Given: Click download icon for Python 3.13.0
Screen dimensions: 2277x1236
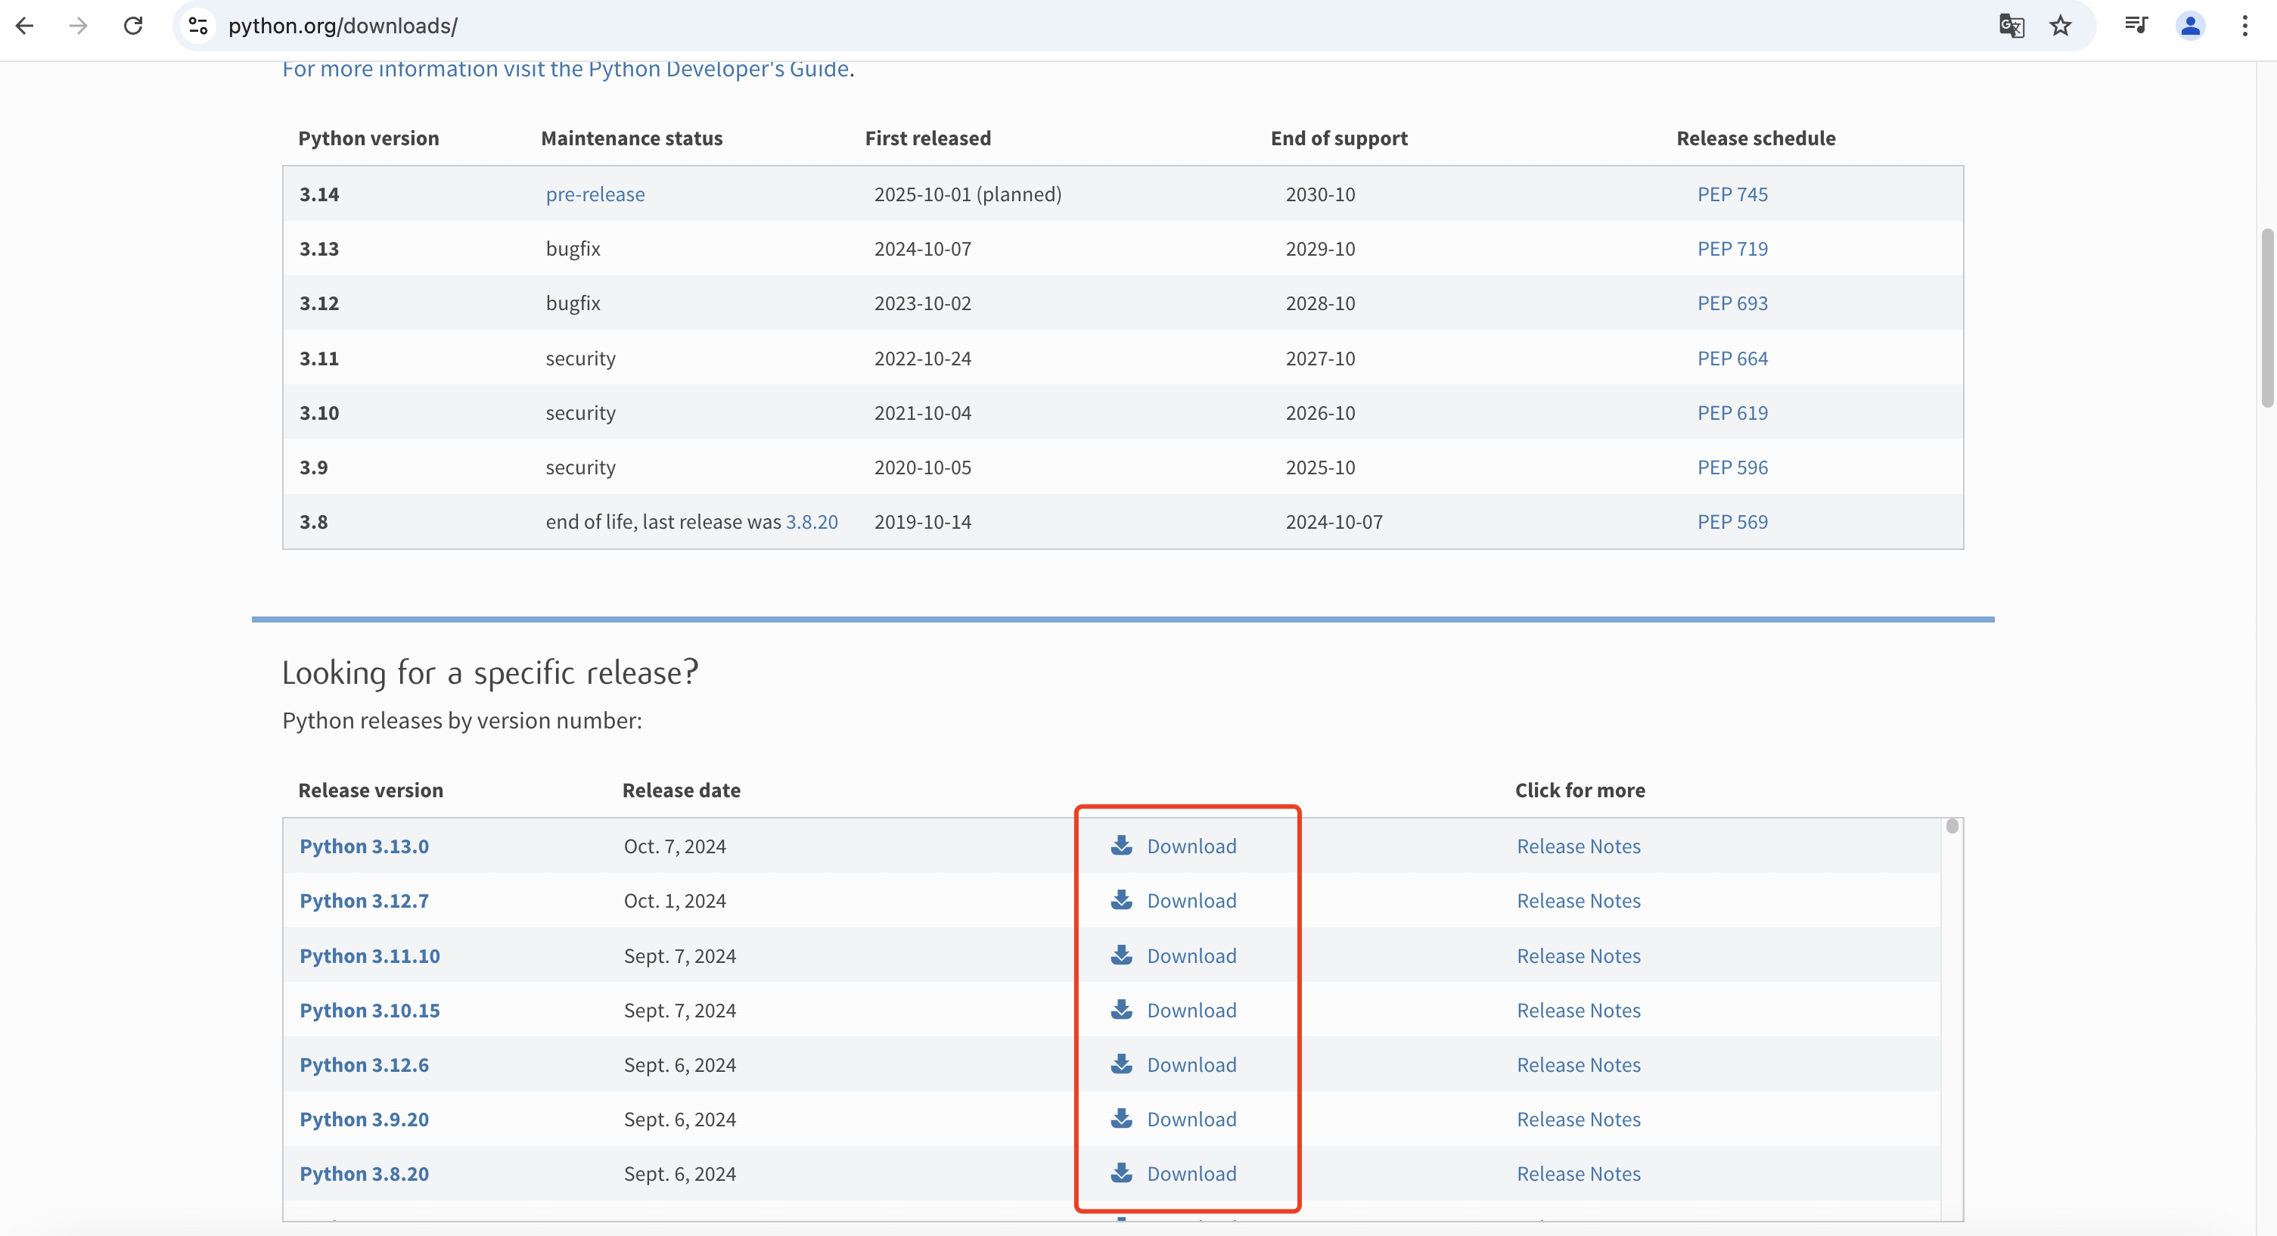Looking at the screenshot, I should click(x=1122, y=845).
